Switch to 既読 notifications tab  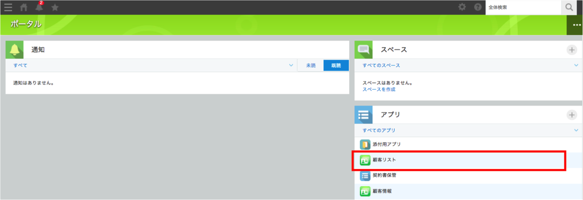336,65
